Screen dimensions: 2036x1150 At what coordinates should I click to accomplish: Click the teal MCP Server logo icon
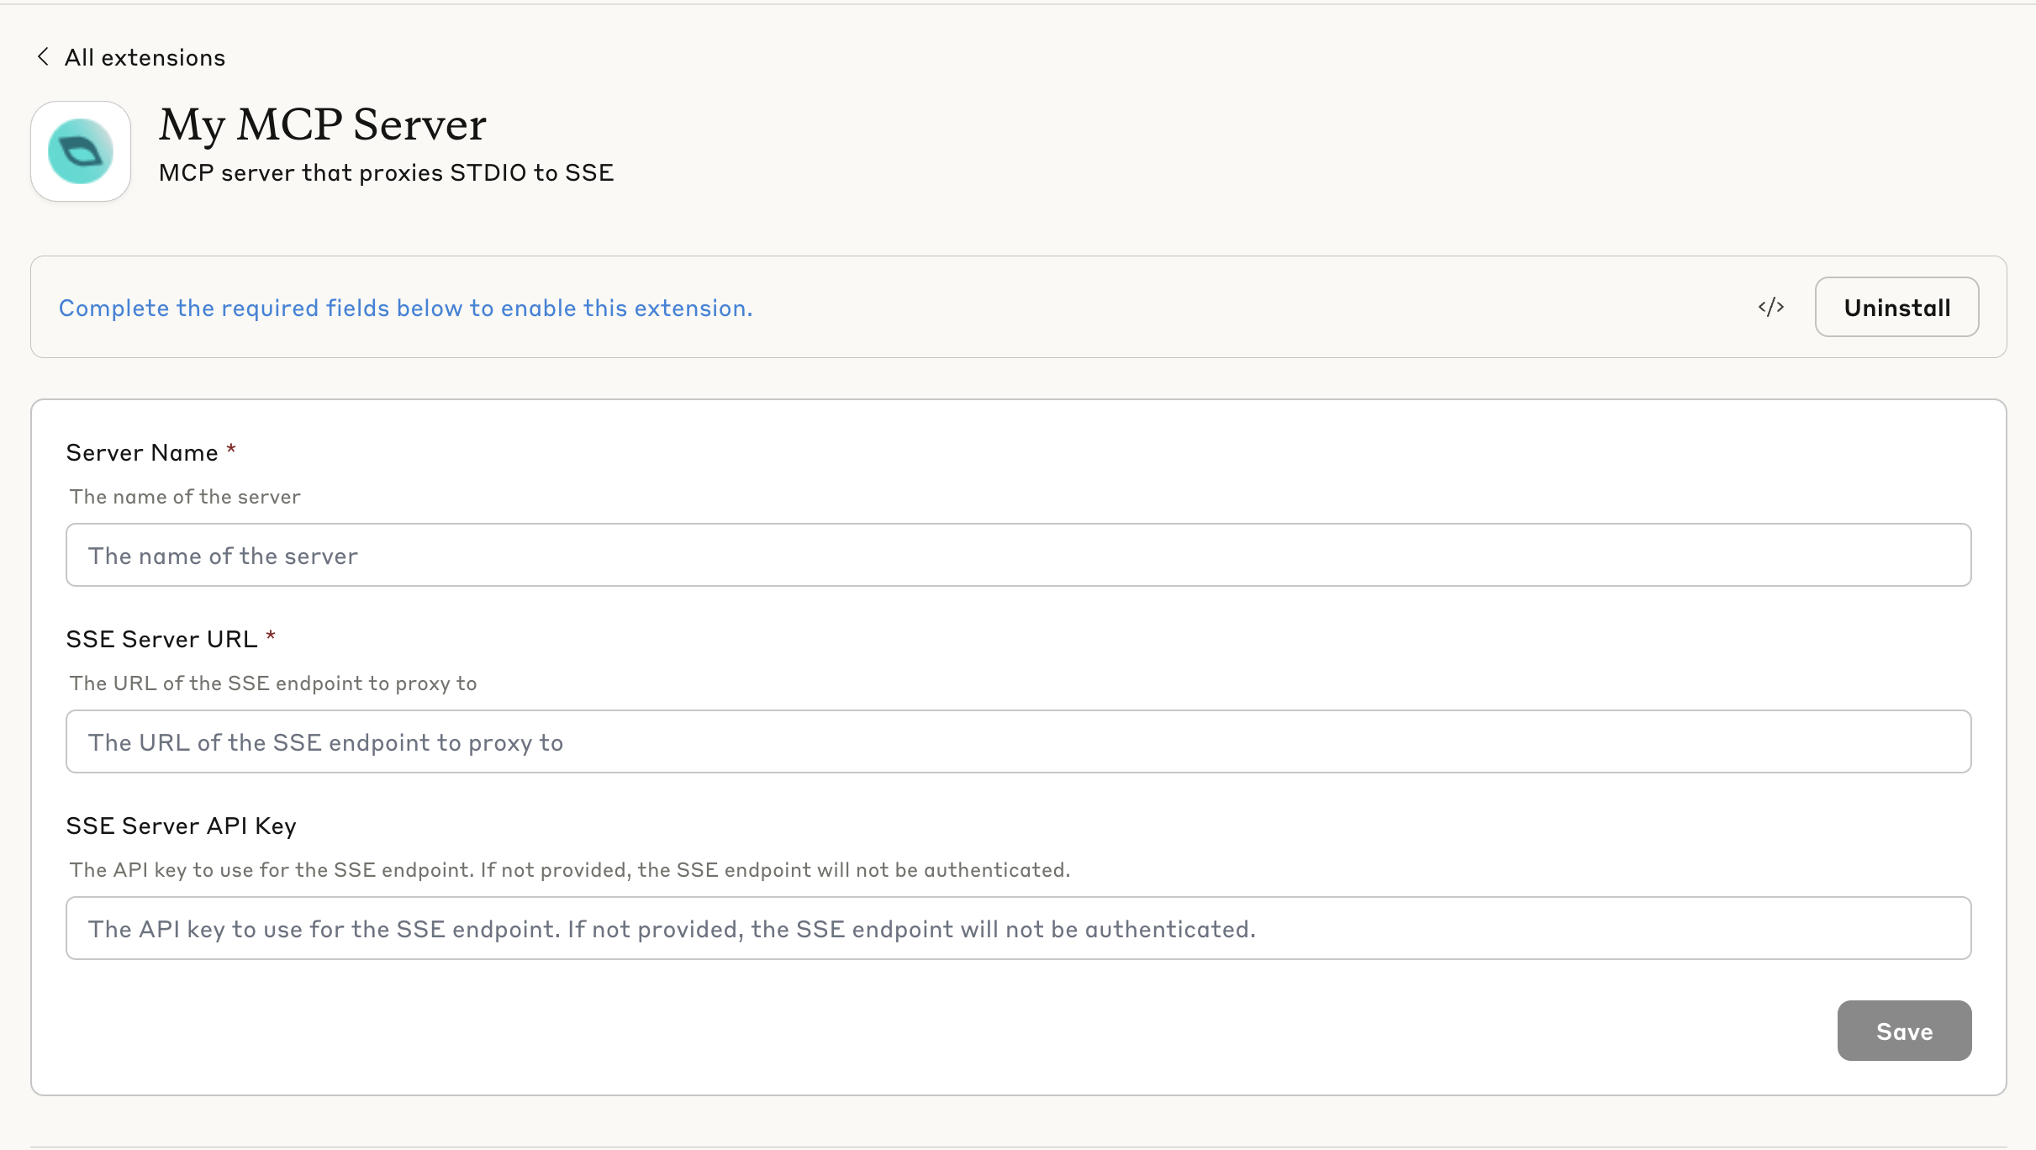[81, 151]
